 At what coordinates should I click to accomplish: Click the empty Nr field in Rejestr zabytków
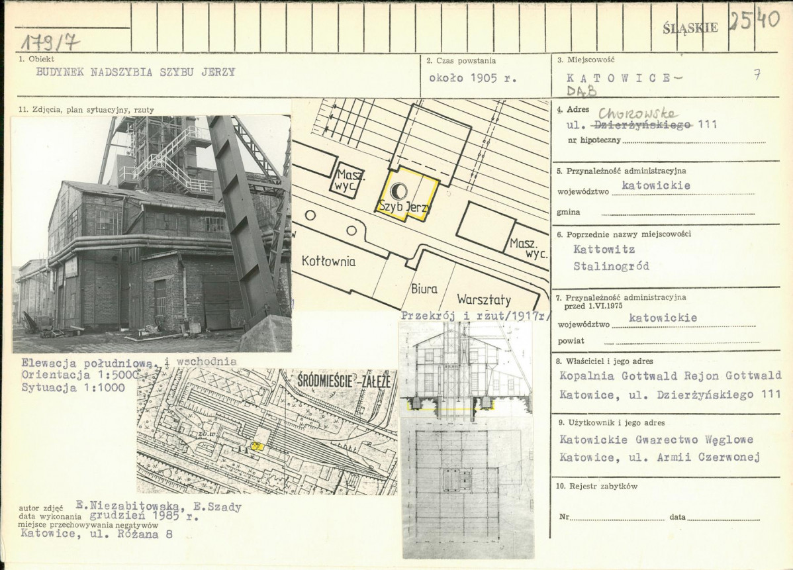point(614,516)
